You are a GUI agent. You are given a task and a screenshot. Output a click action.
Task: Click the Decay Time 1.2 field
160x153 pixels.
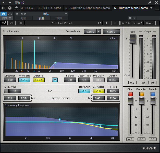84,80
